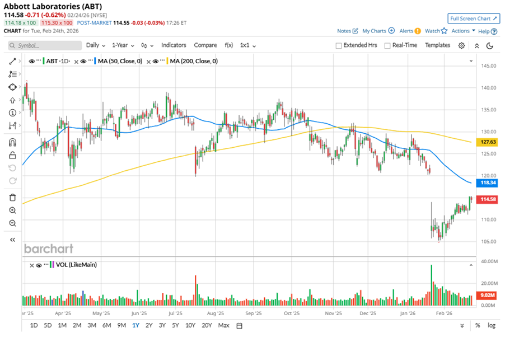The height and width of the screenshot is (337, 505).
Task: Open the candlestick chart type dropdown
Action: 147,45
